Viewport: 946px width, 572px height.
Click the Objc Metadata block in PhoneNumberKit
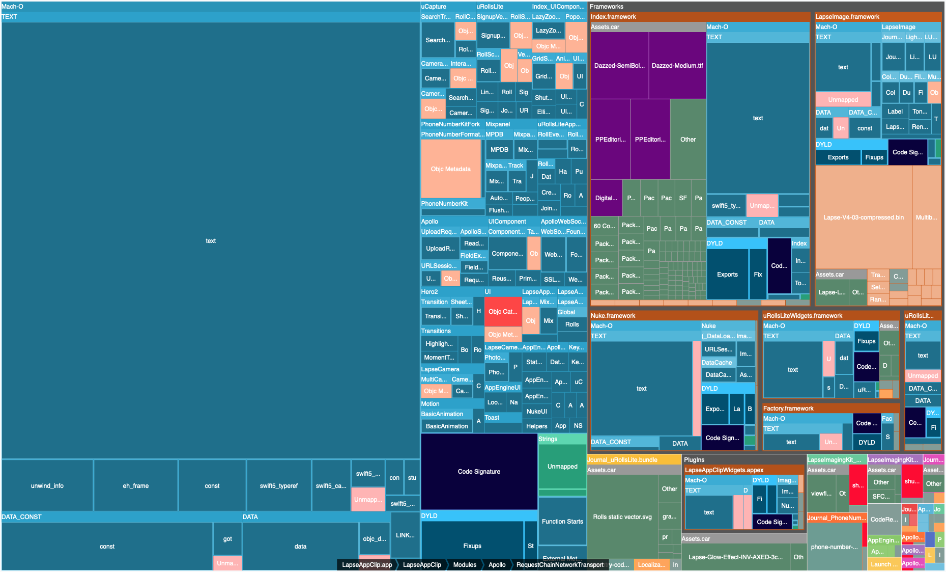pyautogui.click(x=451, y=169)
